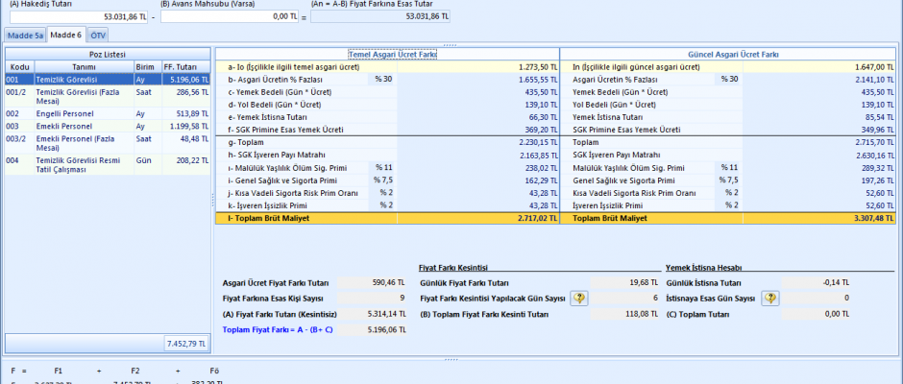The width and height of the screenshot is (903, 384).
Task: Open the OTV tab
Action: pos(98,35)
